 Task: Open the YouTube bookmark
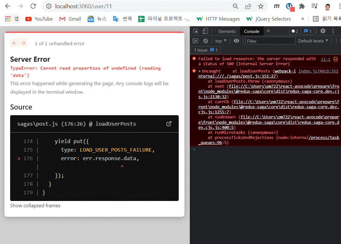tap(39, 19)
